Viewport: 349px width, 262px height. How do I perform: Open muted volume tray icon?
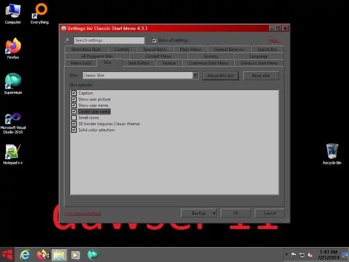click(x=310, y=255)
